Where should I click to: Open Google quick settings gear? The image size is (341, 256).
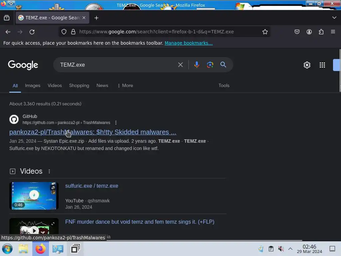tap(307, 65)
